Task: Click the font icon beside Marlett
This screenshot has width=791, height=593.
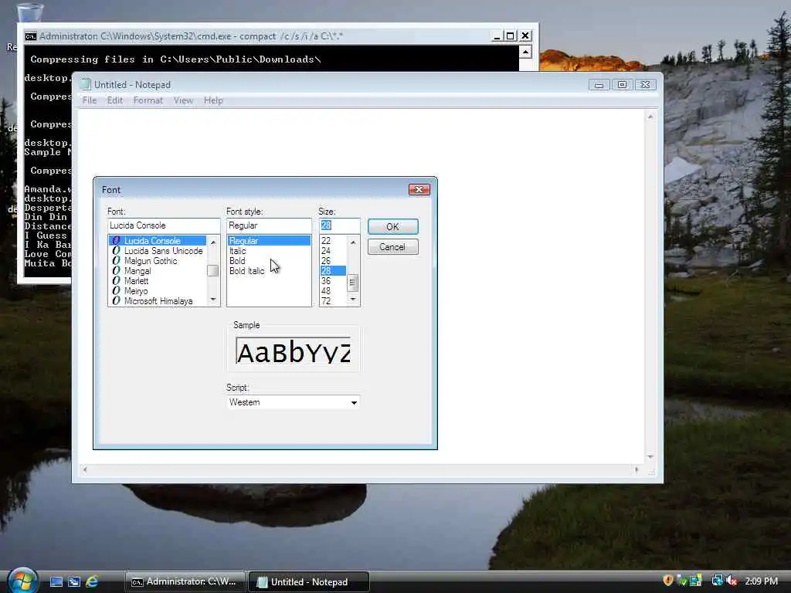Action: tap(116, 281)
